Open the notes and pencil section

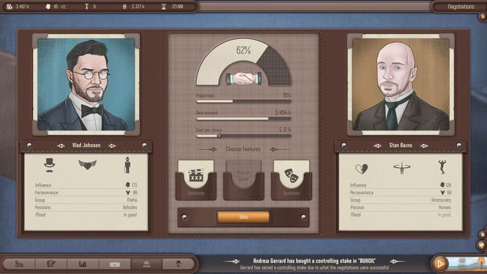[x=51, y=264]
